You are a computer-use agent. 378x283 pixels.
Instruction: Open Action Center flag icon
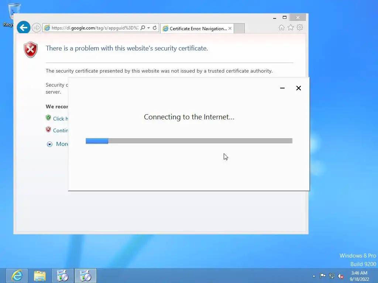[x=323, y=276]
